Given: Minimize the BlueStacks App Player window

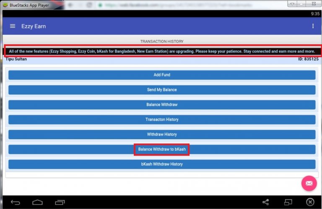Looking at the screenshot, I should tap(293, 4).
